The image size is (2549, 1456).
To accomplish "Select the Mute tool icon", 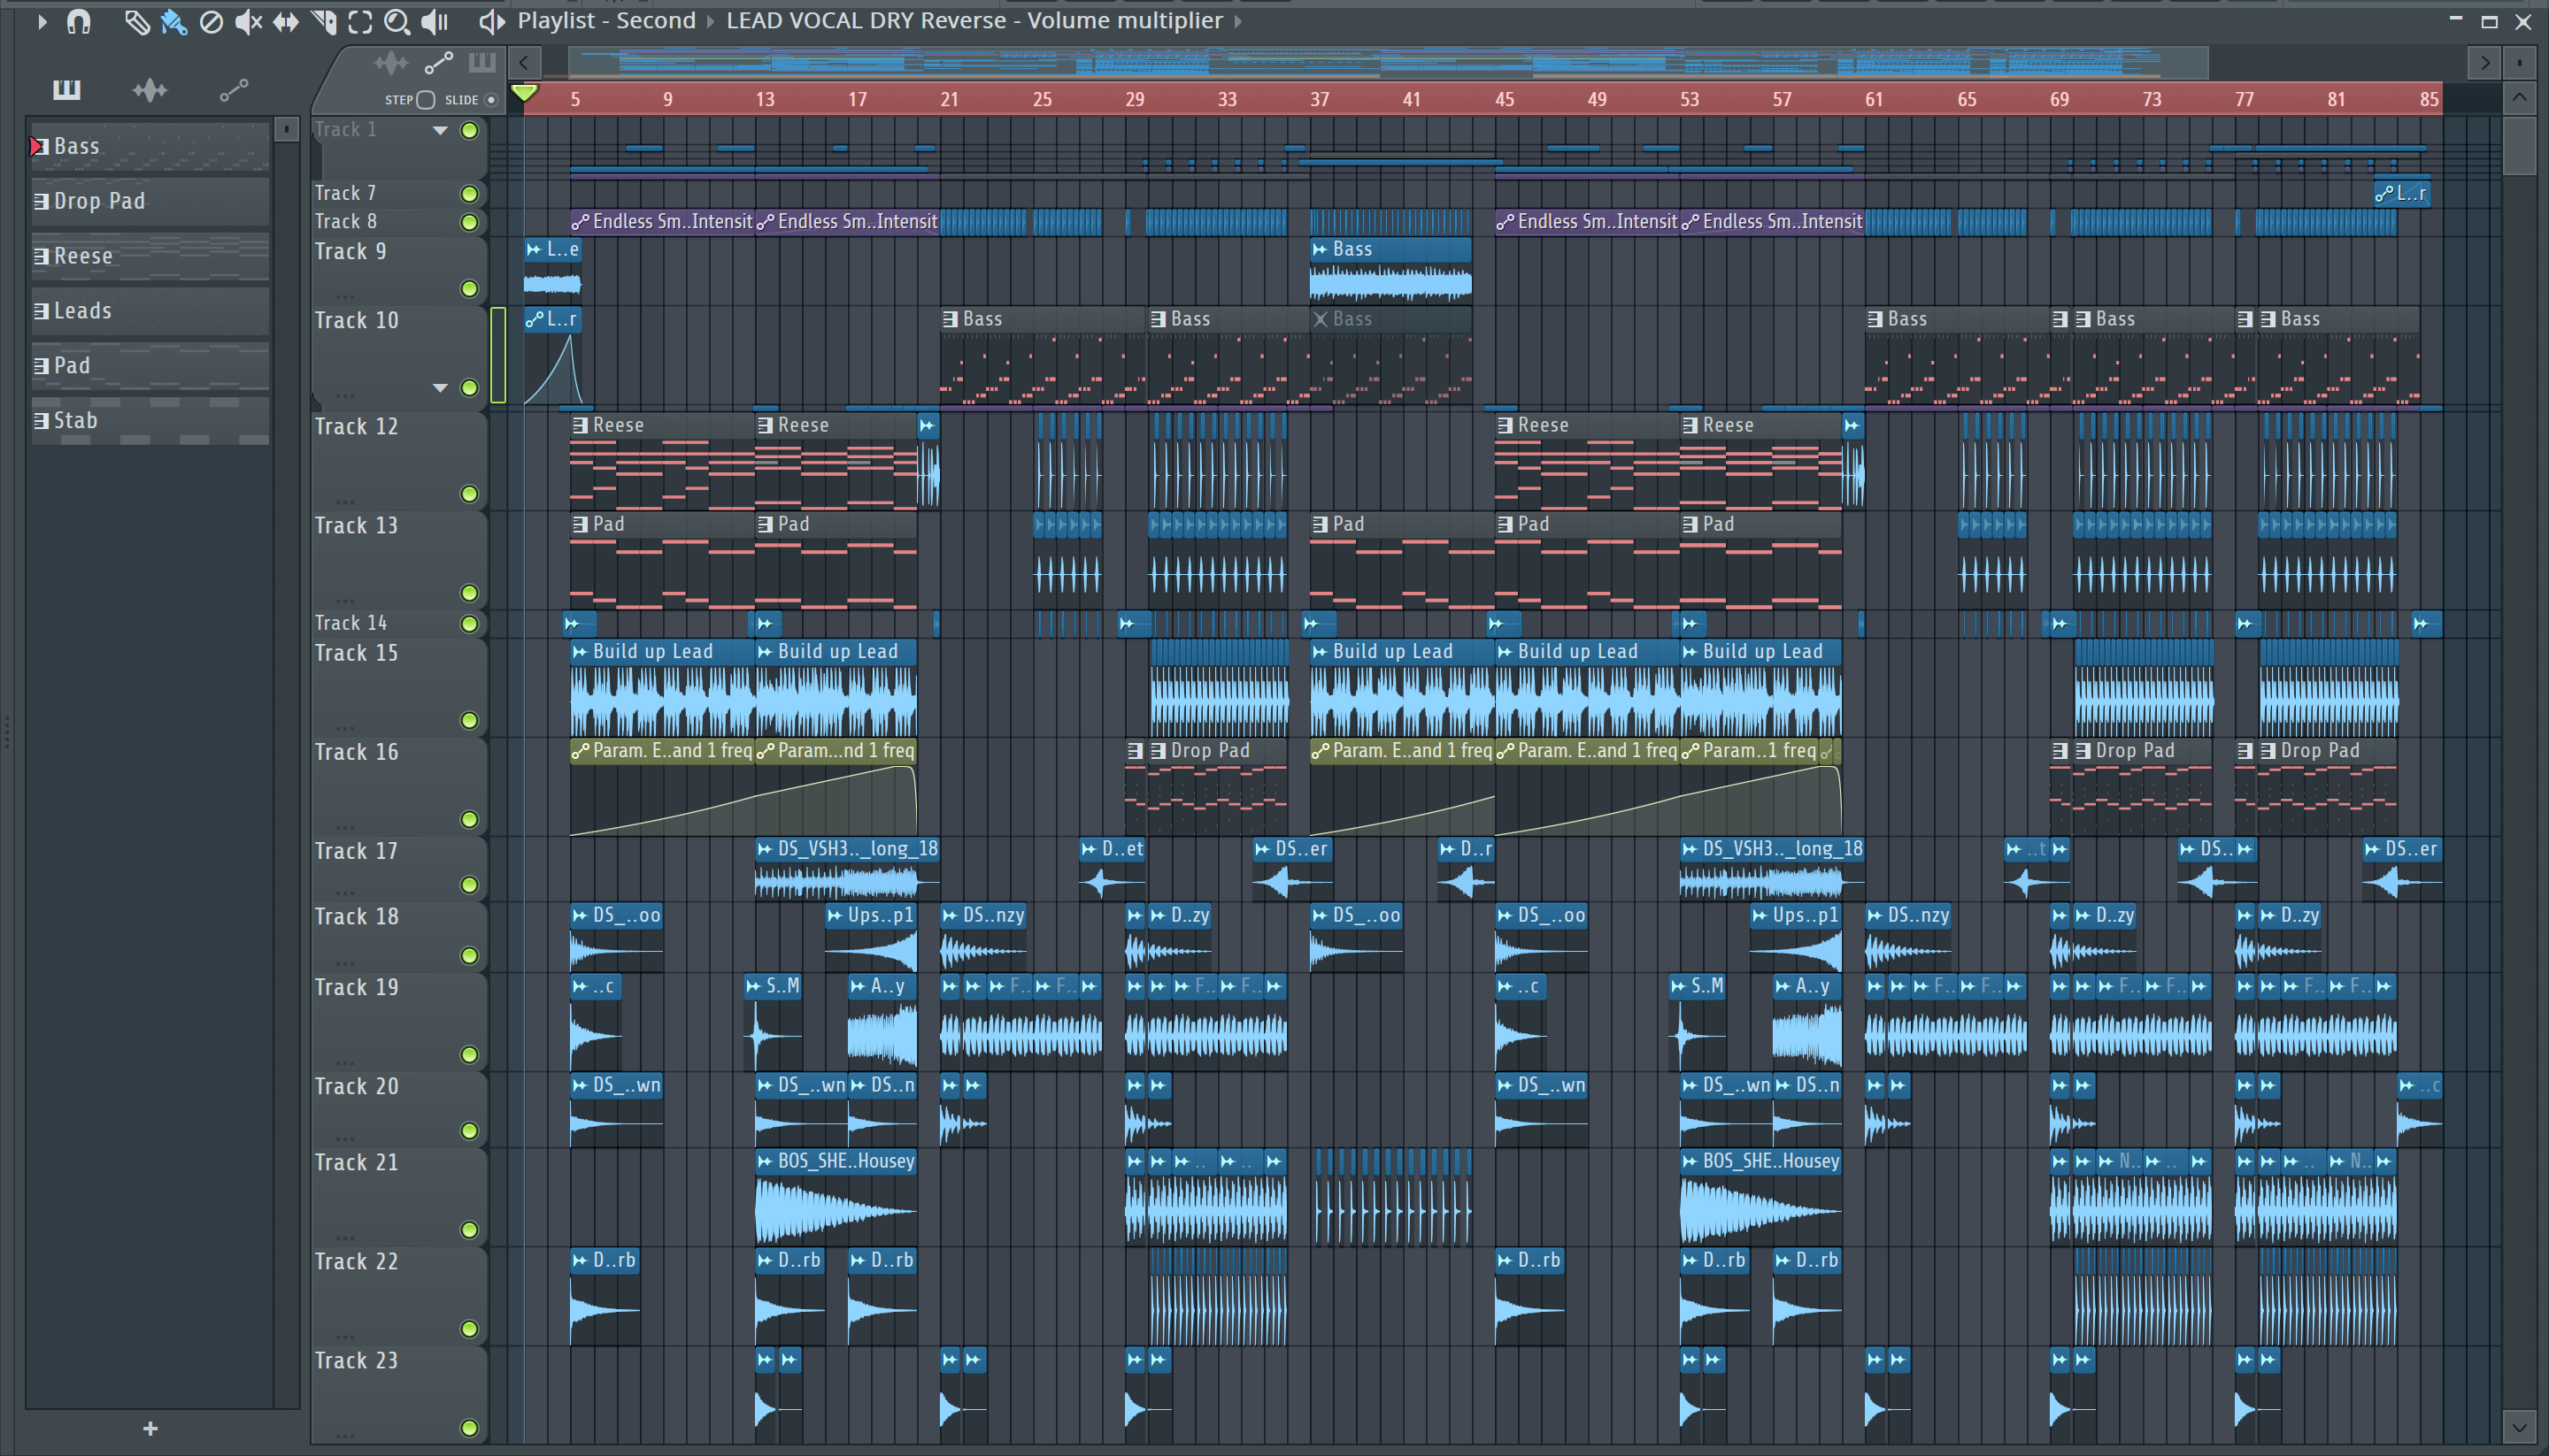I will click(x=247, y=21).
